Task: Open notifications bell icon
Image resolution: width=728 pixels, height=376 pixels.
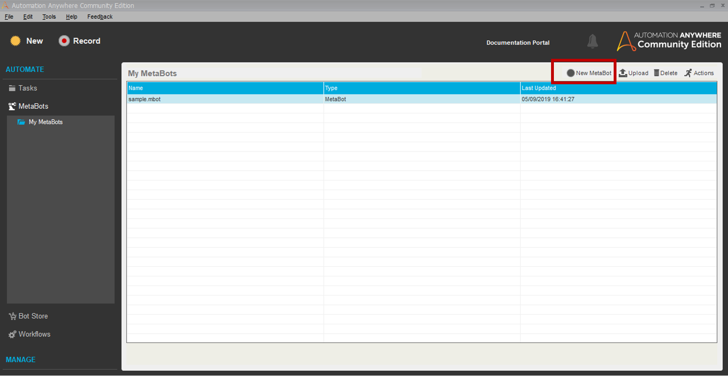Action: click(x=592, y=41)
